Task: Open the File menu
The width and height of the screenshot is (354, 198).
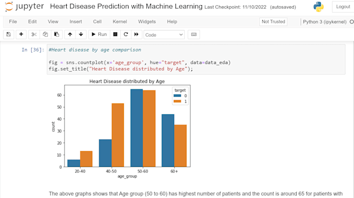Action: click(13, 22)
